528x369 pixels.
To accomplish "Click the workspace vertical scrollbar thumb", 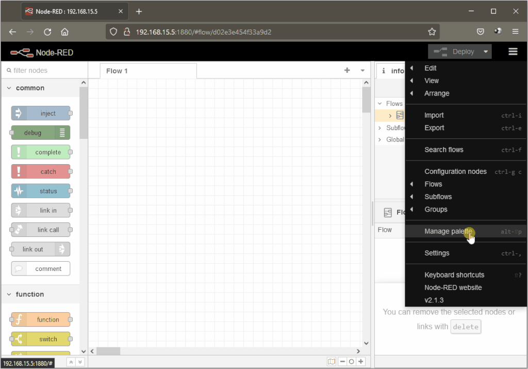I will pos(366,100).
